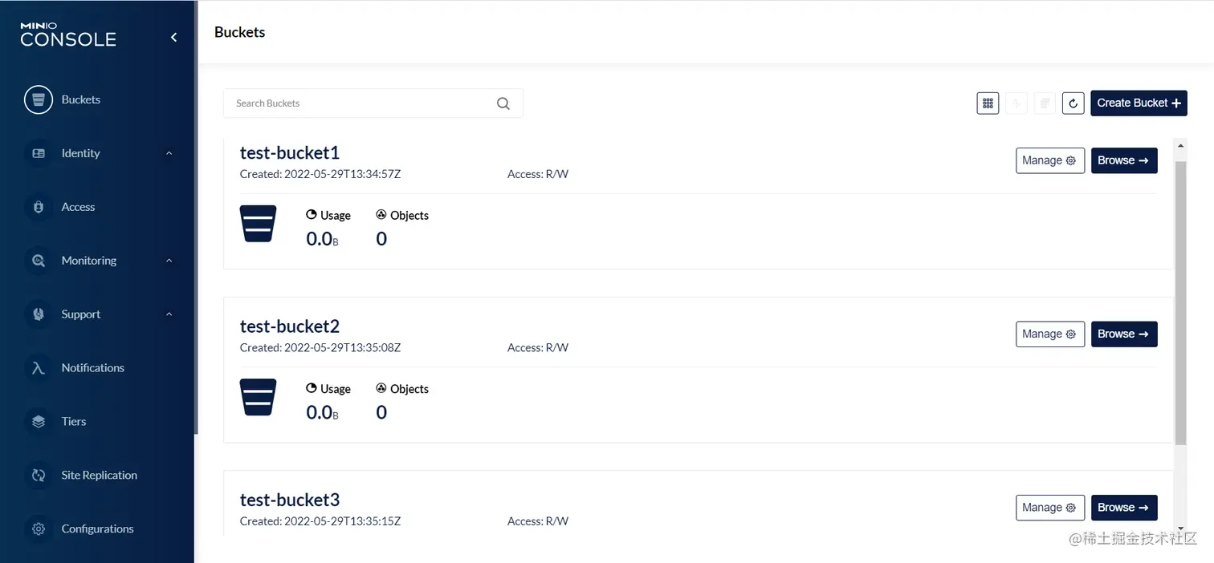The image size is (1214, 563).
Task: Click the Create Bucket button
Action: point(1138,103)
